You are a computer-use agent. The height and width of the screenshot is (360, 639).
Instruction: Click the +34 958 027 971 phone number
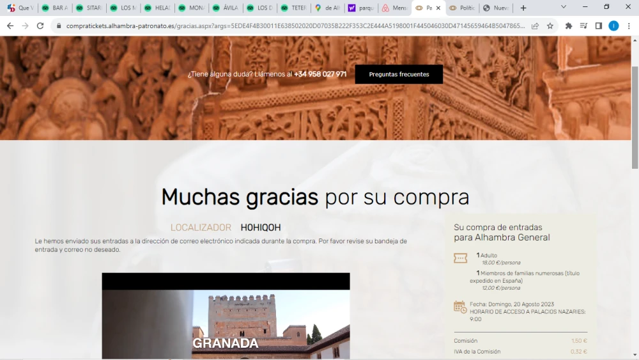coord(320,74)
